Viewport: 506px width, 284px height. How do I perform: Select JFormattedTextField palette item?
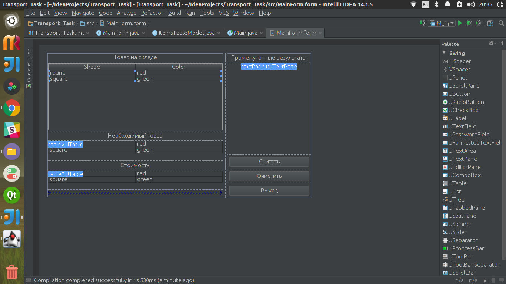coord(472,143)
